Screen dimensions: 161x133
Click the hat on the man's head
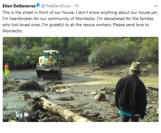pos(135,66)
